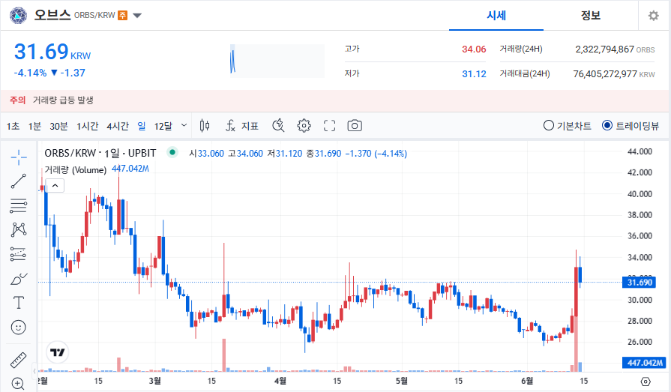Select the 1시간 interval
Screen dimensions: 671x392
coord(87,126)
